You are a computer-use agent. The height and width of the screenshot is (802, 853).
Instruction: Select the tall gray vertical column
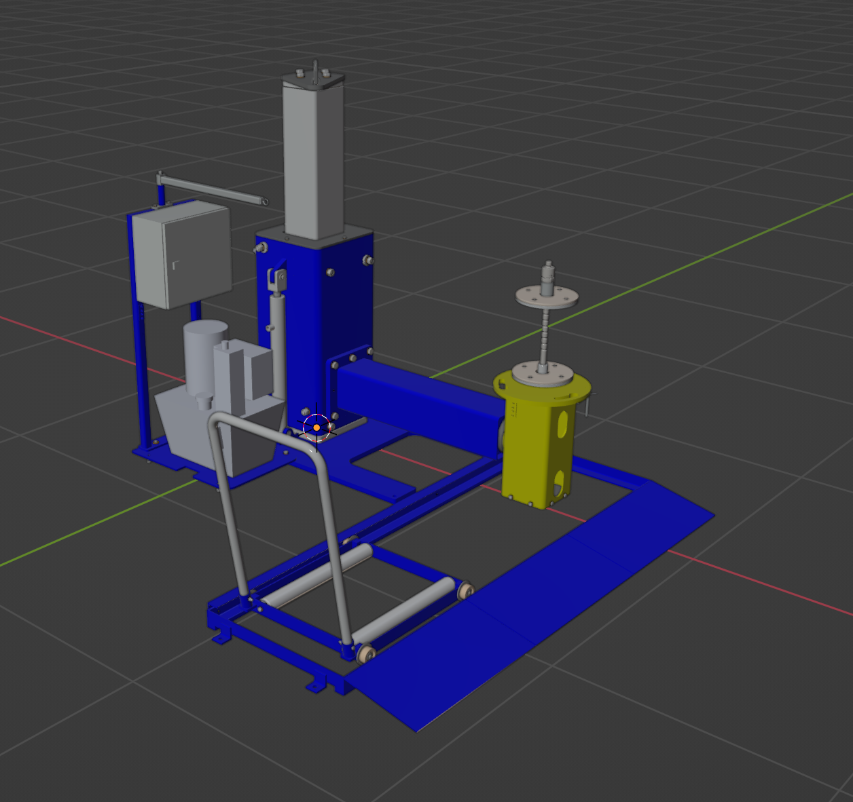pyautogui.click(x=312, y=163)
